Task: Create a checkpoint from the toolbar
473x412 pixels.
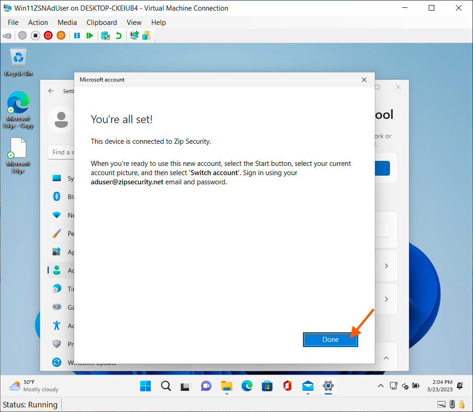Action: [106, 35]
